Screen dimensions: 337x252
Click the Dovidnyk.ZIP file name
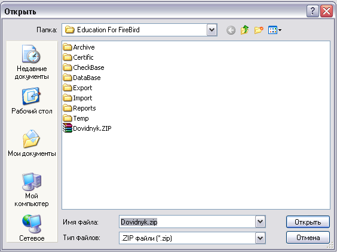(92, 128)
